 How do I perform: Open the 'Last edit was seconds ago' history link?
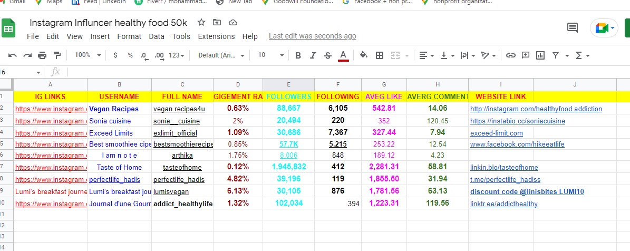point(312,36)
